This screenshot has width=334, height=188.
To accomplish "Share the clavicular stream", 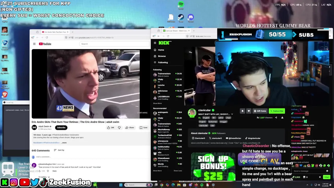I will (276, 118).
